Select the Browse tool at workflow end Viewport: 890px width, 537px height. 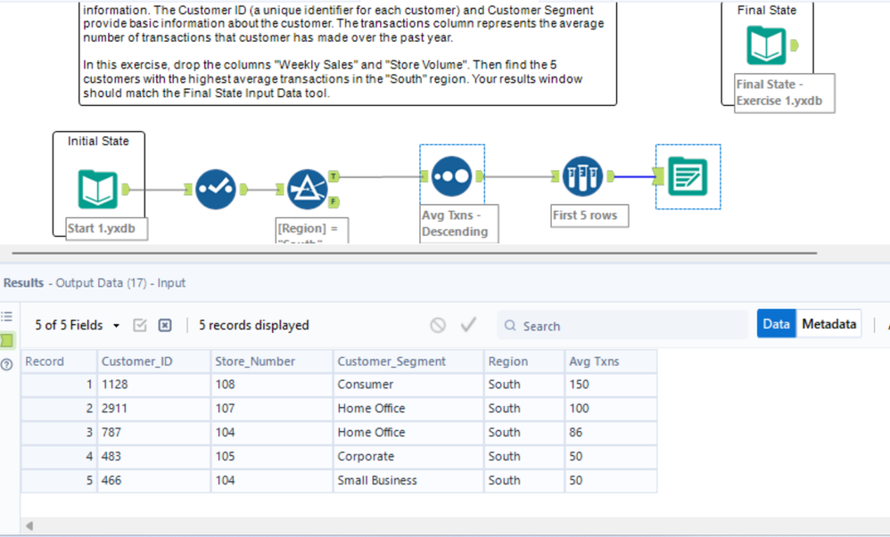pyautogui.click(x=688, y=176)
